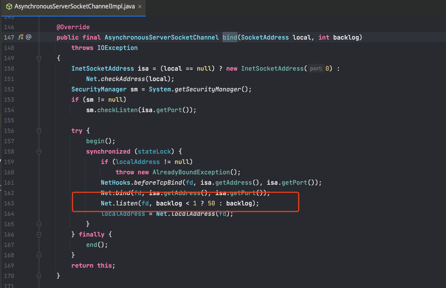The height and width of the screenshot is (288, 446).
Task: Click InetSocketAddress constructor on line 150
Action: [272, 68]
